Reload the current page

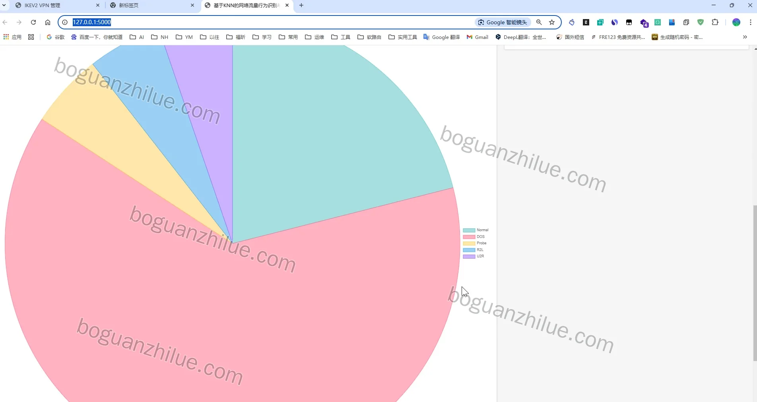coord(33,22)
